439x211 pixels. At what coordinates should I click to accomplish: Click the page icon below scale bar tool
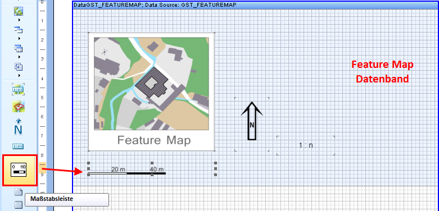[x=19, y=192]
